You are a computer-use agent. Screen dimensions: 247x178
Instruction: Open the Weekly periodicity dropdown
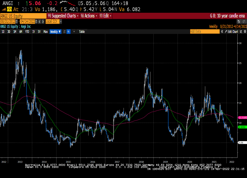pyautogui.click(x=55, y=32)
